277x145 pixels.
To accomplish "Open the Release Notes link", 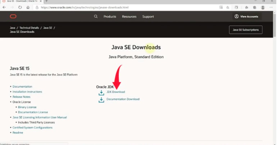I will 22,97.
